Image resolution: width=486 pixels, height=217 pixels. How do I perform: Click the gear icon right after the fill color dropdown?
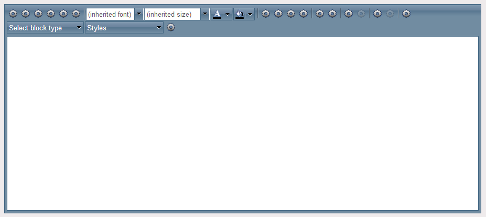[x=266, y=14]
